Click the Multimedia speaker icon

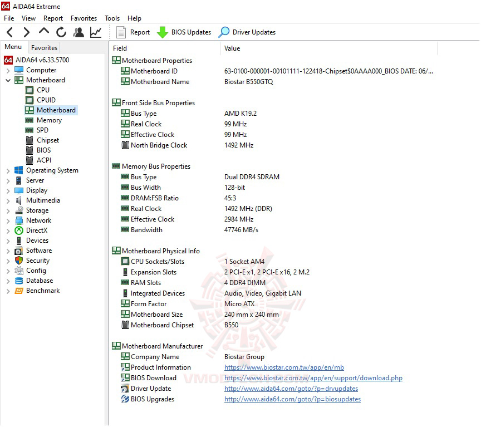tap(19, 200)
